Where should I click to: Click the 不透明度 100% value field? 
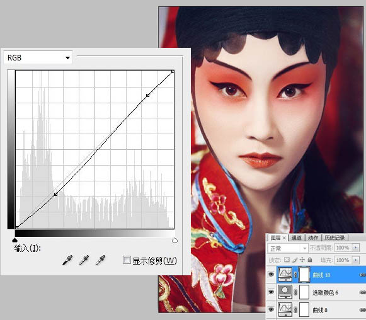[343, 248]
